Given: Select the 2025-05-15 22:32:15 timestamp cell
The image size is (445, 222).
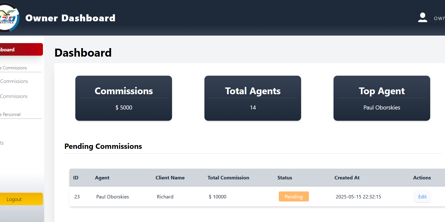Looking at the screenshot, I should [358, 197].
